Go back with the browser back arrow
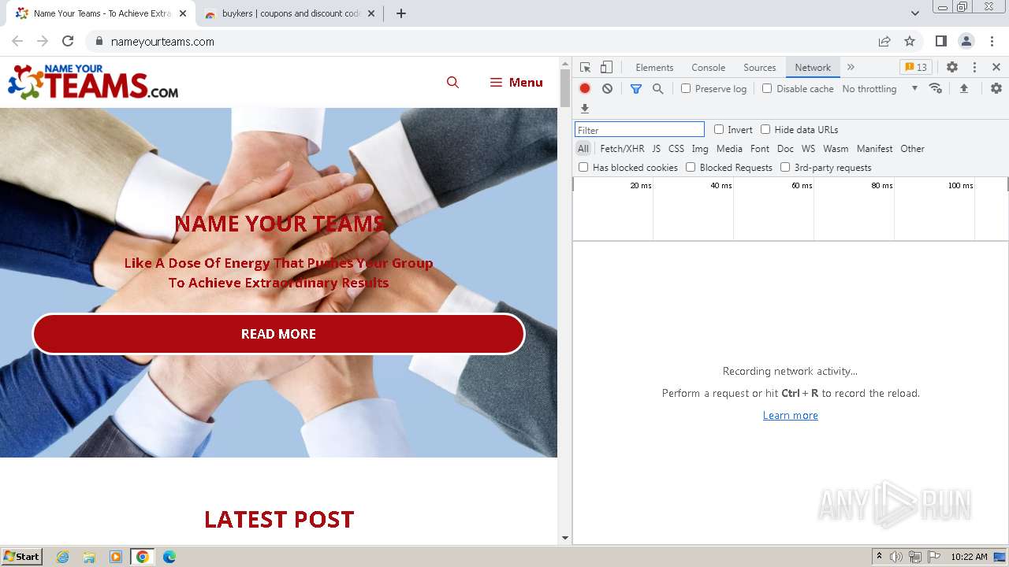 pos(17,41)
